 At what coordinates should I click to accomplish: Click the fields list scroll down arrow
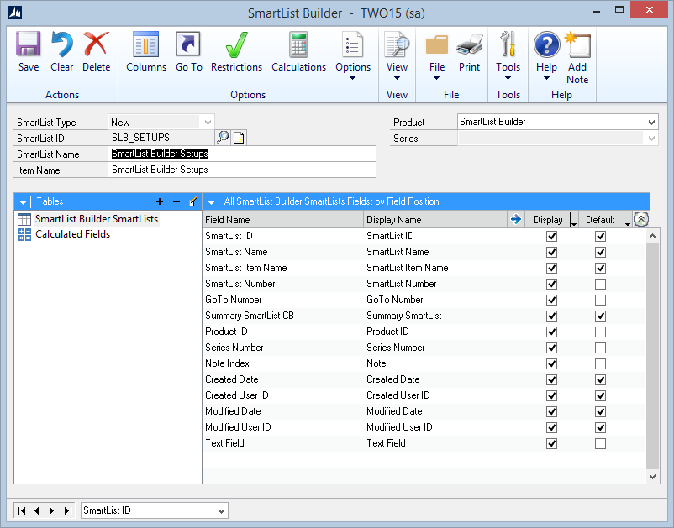(x=652, y=477)
